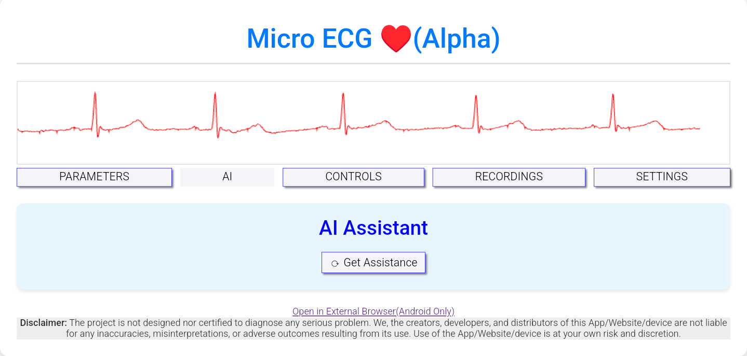Open in External Browser link

point(373,311)
